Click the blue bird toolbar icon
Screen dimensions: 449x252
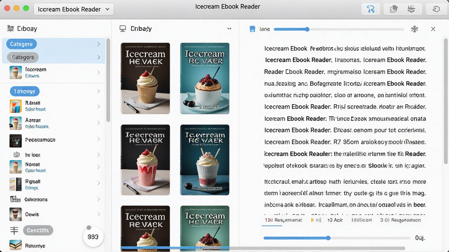pyautogui.click(x=371, y=9)
